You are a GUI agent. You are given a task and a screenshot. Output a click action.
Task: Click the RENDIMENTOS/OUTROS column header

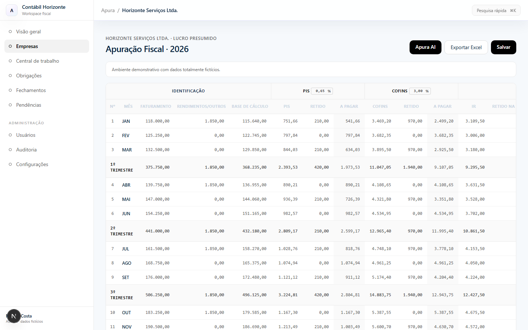[x=201, y=106]
